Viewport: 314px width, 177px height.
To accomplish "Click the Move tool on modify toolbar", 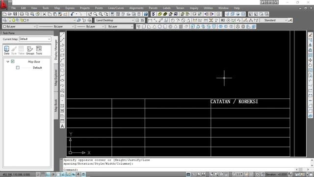I will click(310, 60).
